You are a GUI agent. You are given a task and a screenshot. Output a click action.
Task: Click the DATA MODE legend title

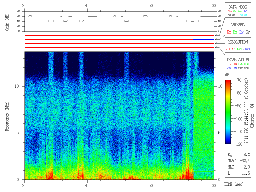click(237, 7)
